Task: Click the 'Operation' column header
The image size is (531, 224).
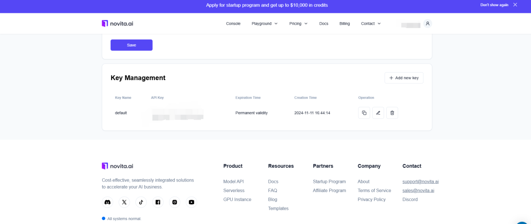Action: [366, 97]
